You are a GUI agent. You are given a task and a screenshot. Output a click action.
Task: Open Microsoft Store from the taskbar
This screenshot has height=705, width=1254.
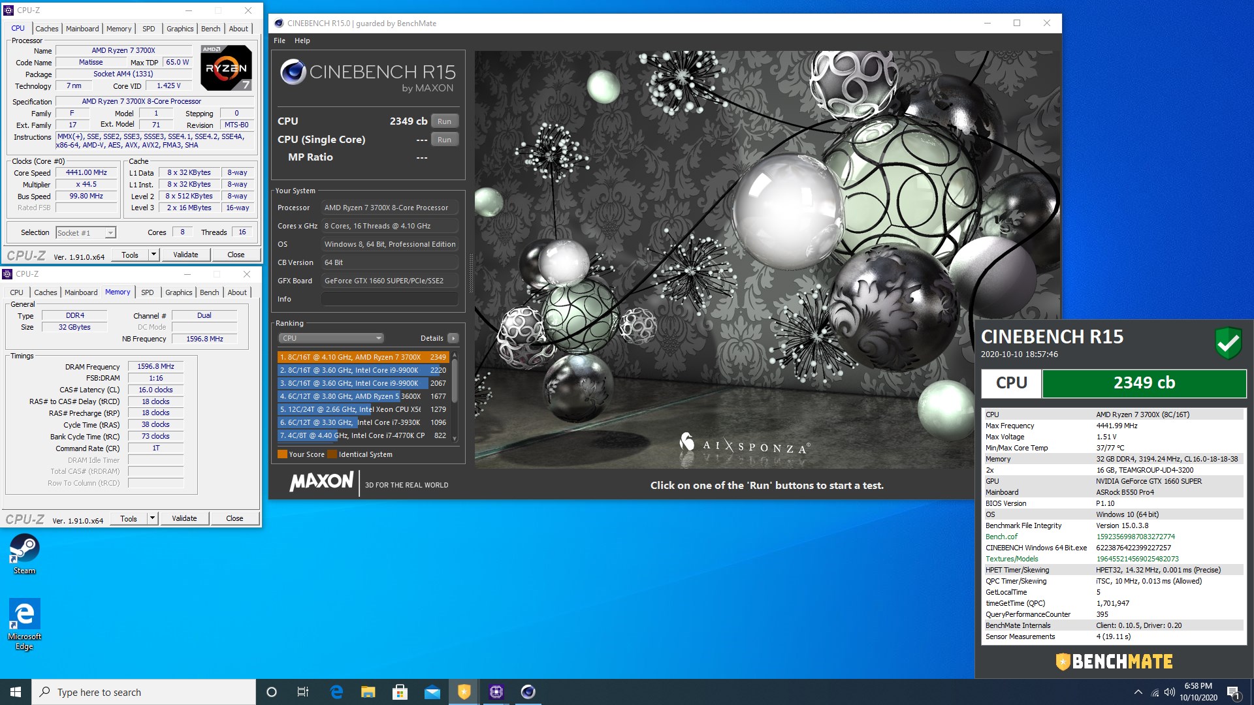point(400,692)
